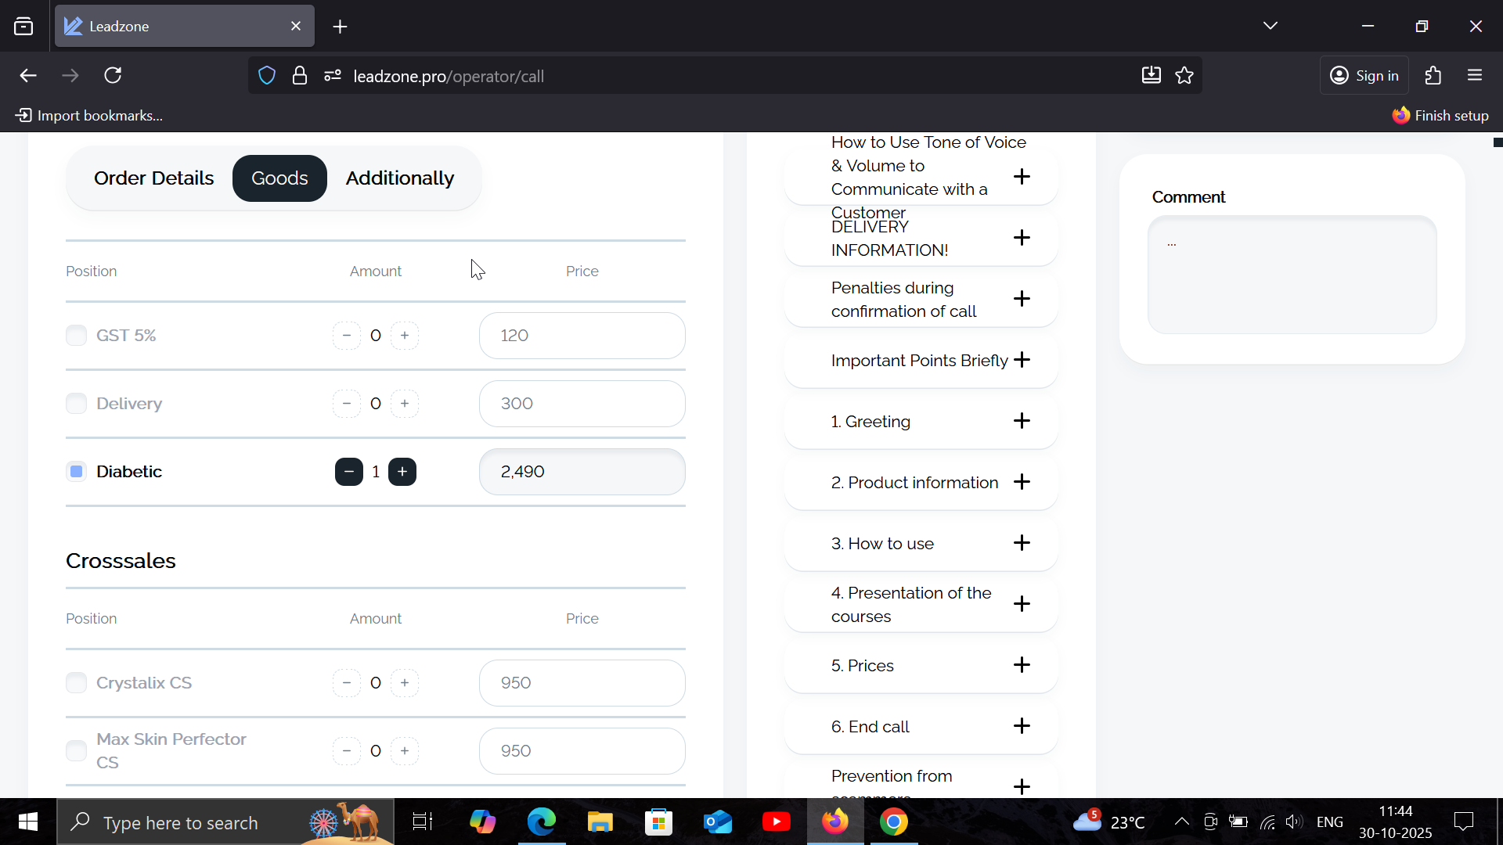
Task: Switch to the Order Details tab
Action: (153, 178)
